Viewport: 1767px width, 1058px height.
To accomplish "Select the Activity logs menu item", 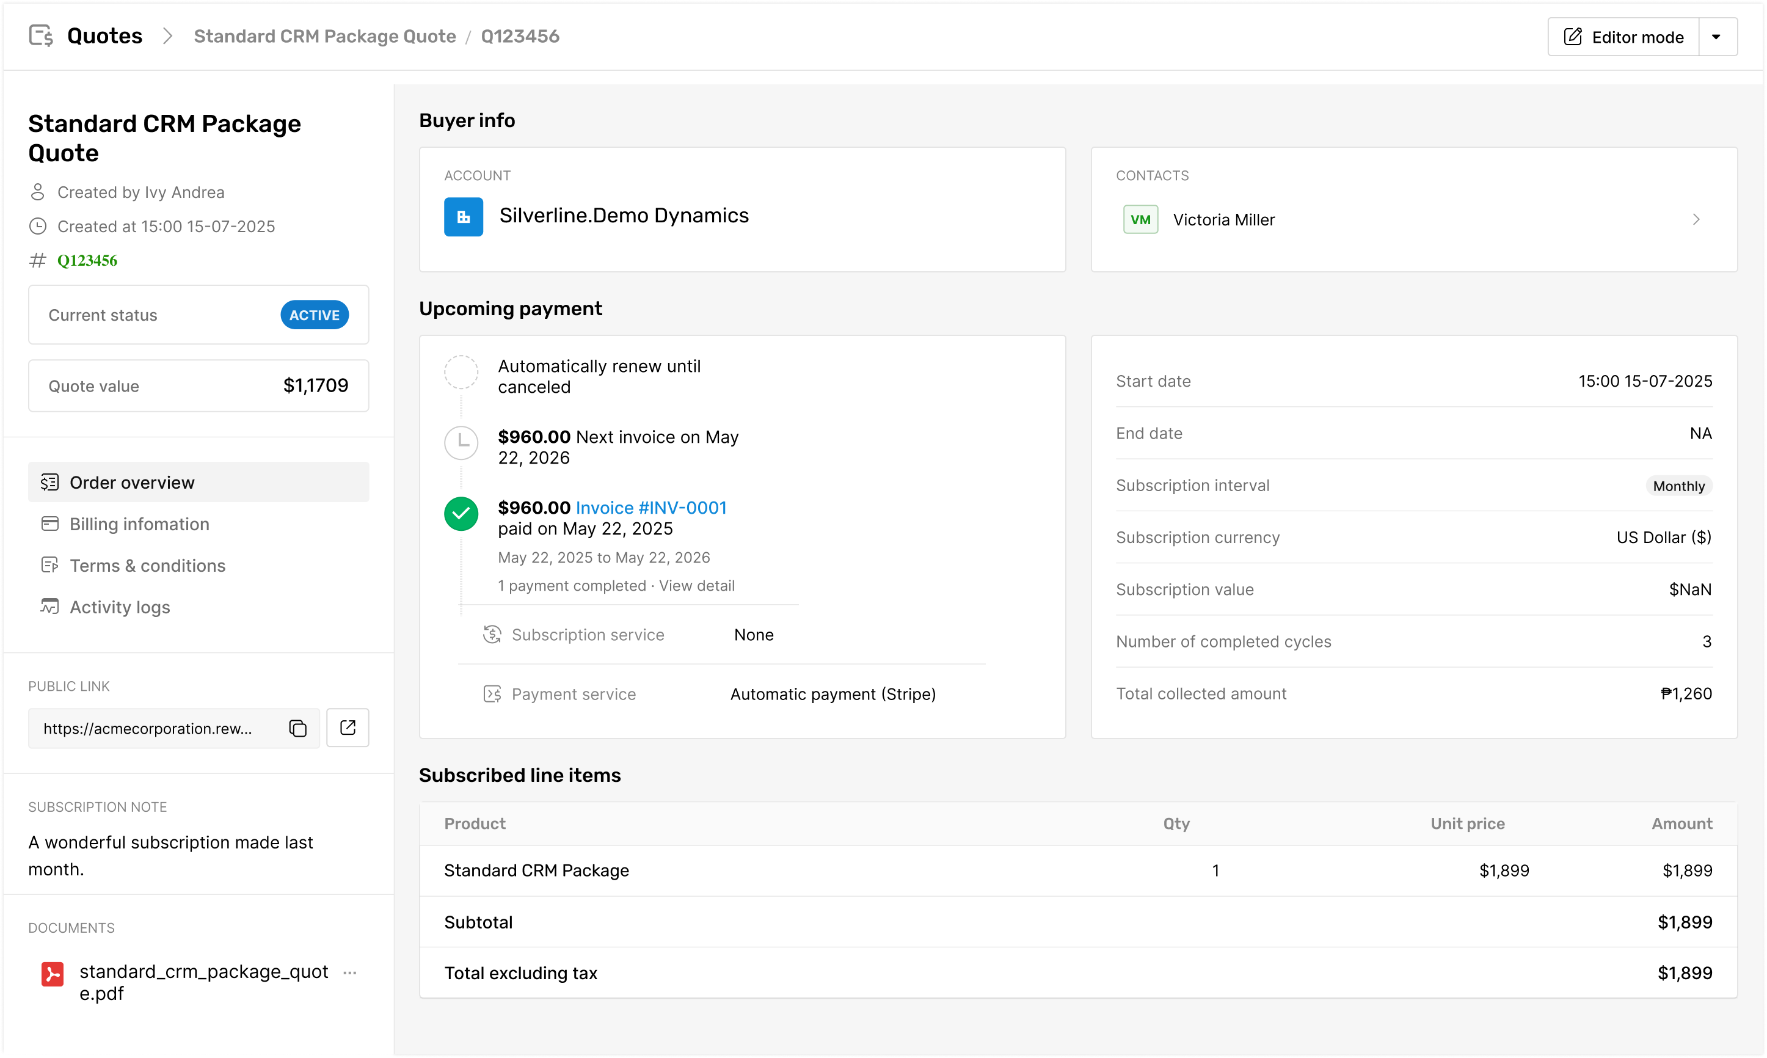I will (120, 607).
